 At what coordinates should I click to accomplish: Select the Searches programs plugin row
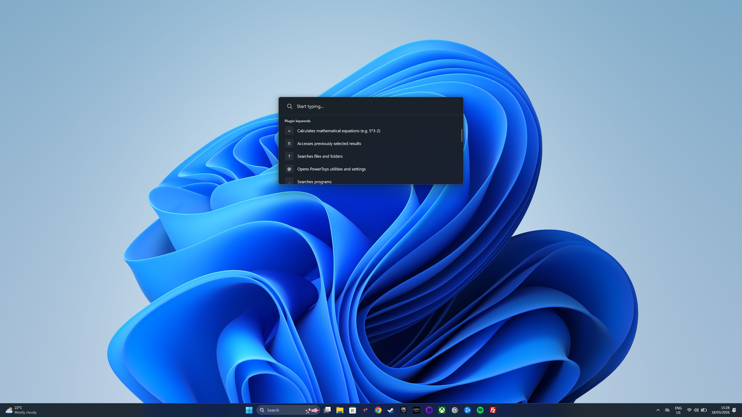pos(371,181)
